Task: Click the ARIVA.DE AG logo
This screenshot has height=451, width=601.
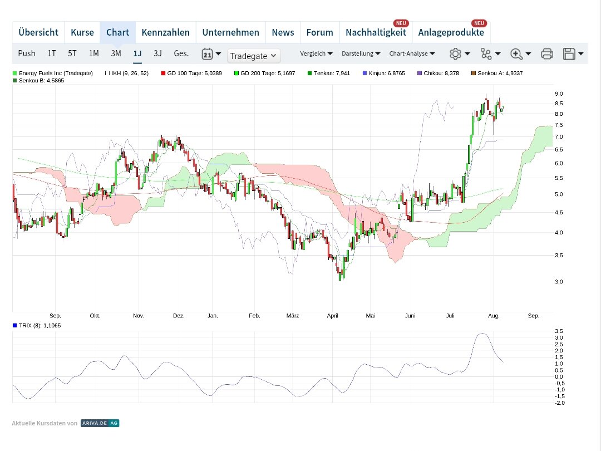Action: [100, 423]
